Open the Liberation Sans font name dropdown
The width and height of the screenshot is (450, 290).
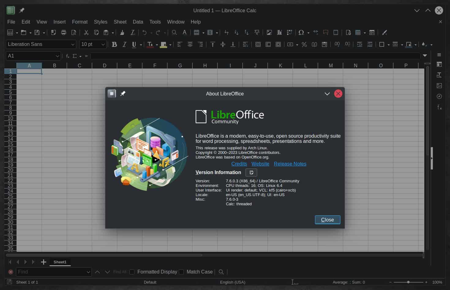click(73, 44)
